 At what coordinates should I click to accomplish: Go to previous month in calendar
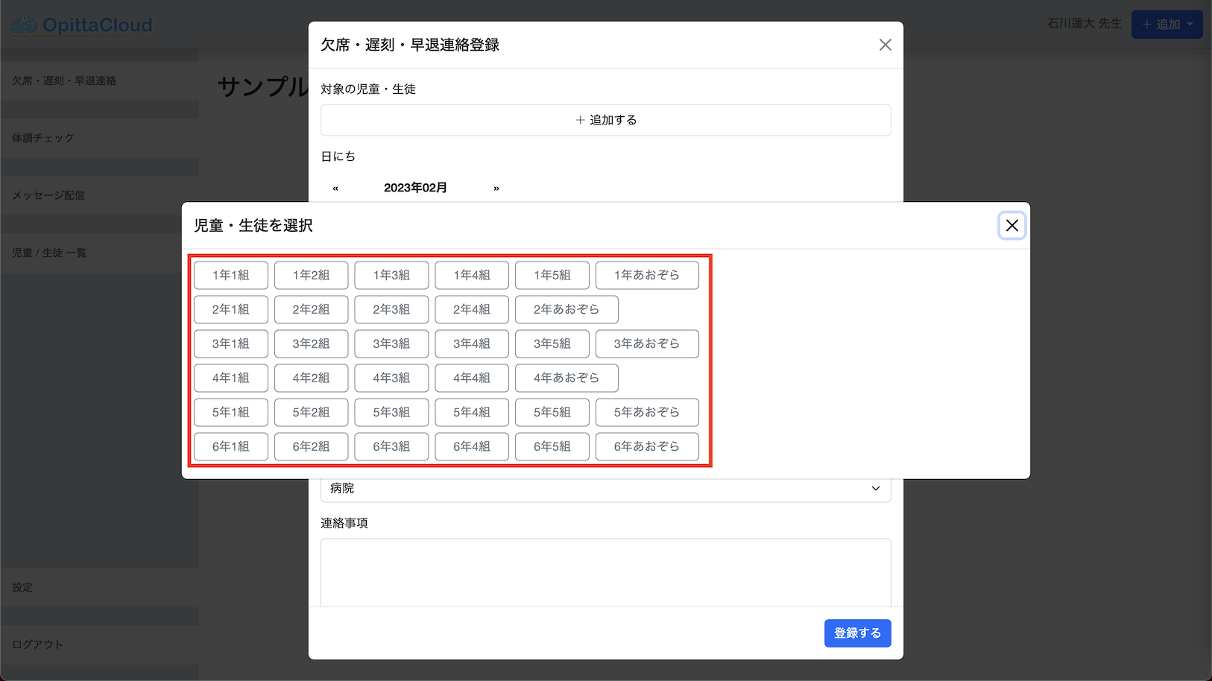335,188
